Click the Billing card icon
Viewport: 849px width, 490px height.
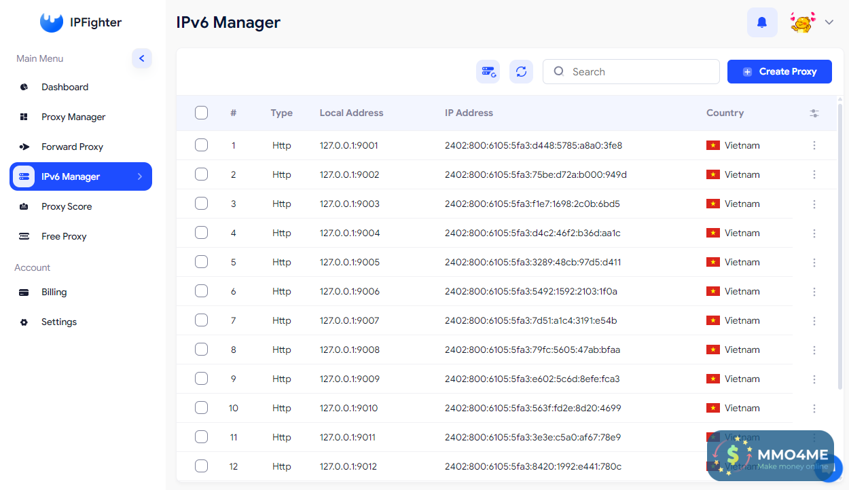pyautogui.click(x=24, y=293)
